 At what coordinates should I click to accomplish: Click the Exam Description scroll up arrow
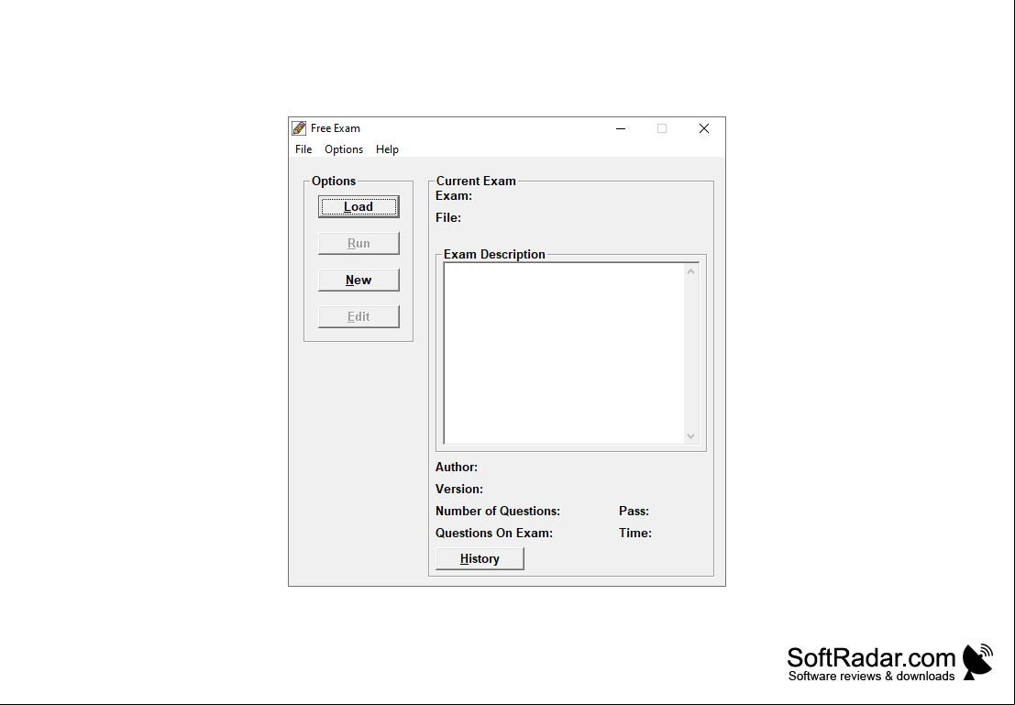690,272
